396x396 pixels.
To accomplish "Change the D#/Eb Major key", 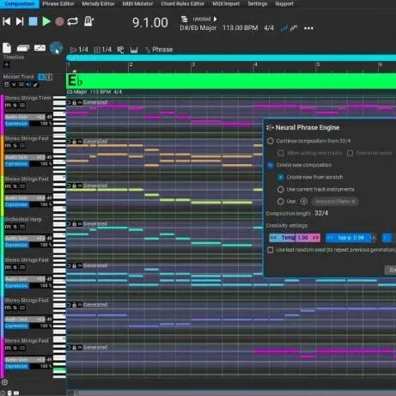I will coord(198,28).
